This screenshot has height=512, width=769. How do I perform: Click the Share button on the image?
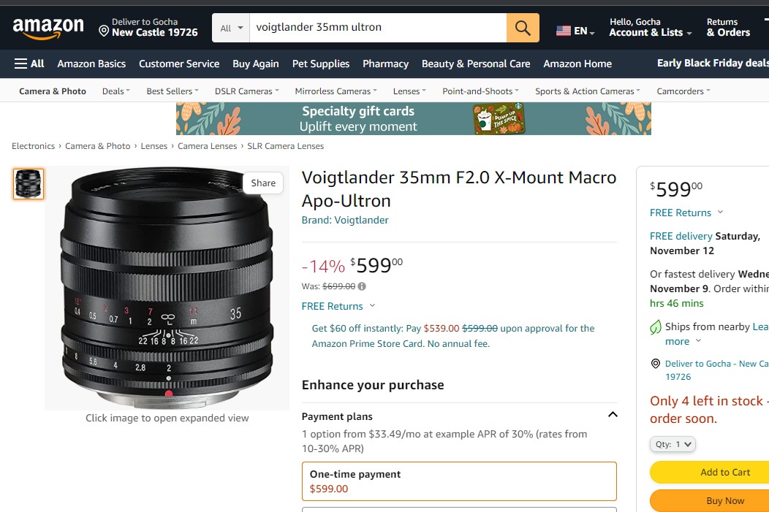(263, 183)
